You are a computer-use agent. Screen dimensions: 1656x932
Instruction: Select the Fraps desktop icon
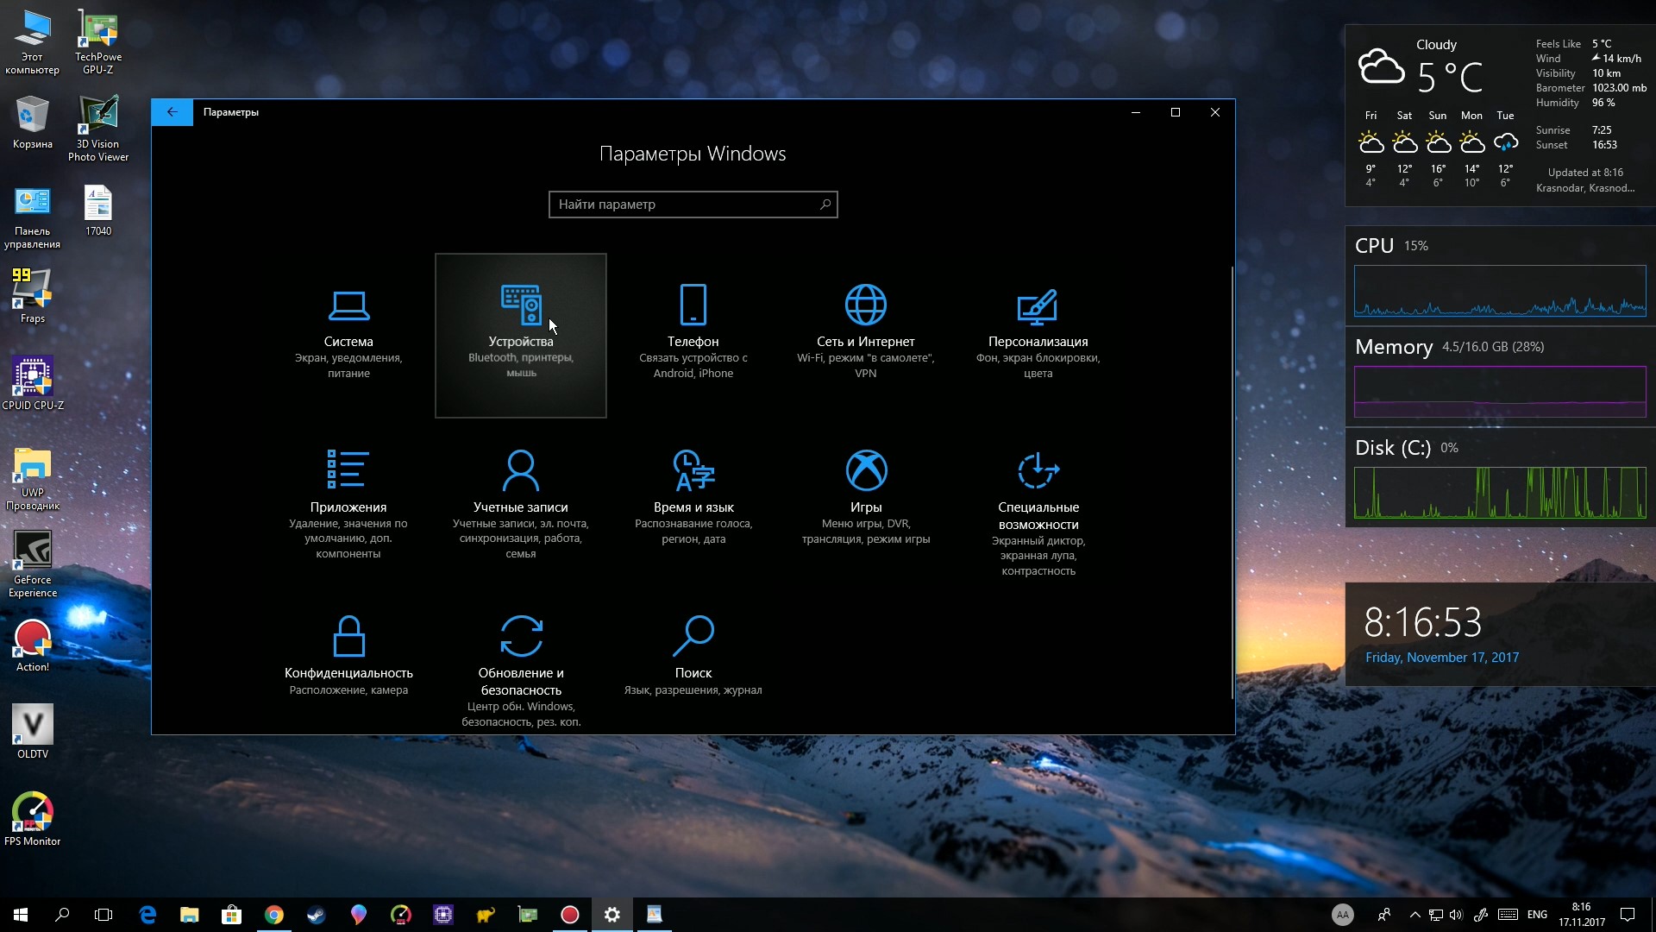click(x=32, y=296)
